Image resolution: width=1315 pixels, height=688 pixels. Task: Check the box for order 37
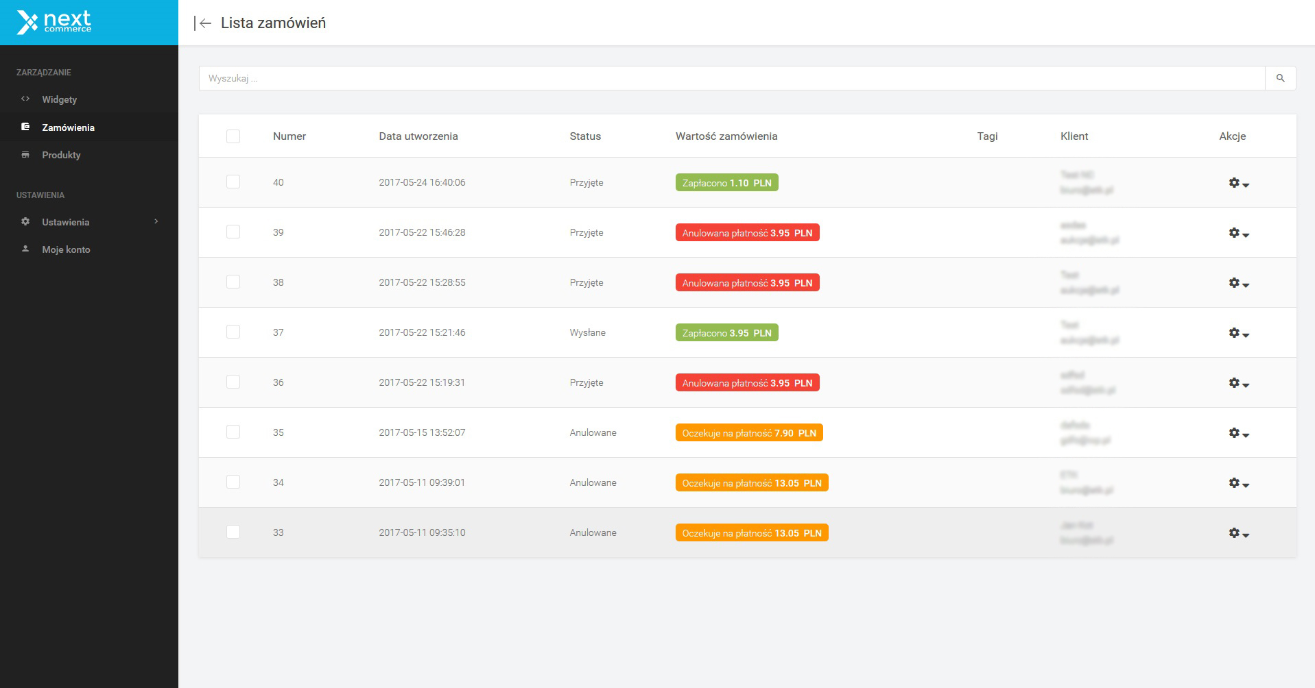233,332
